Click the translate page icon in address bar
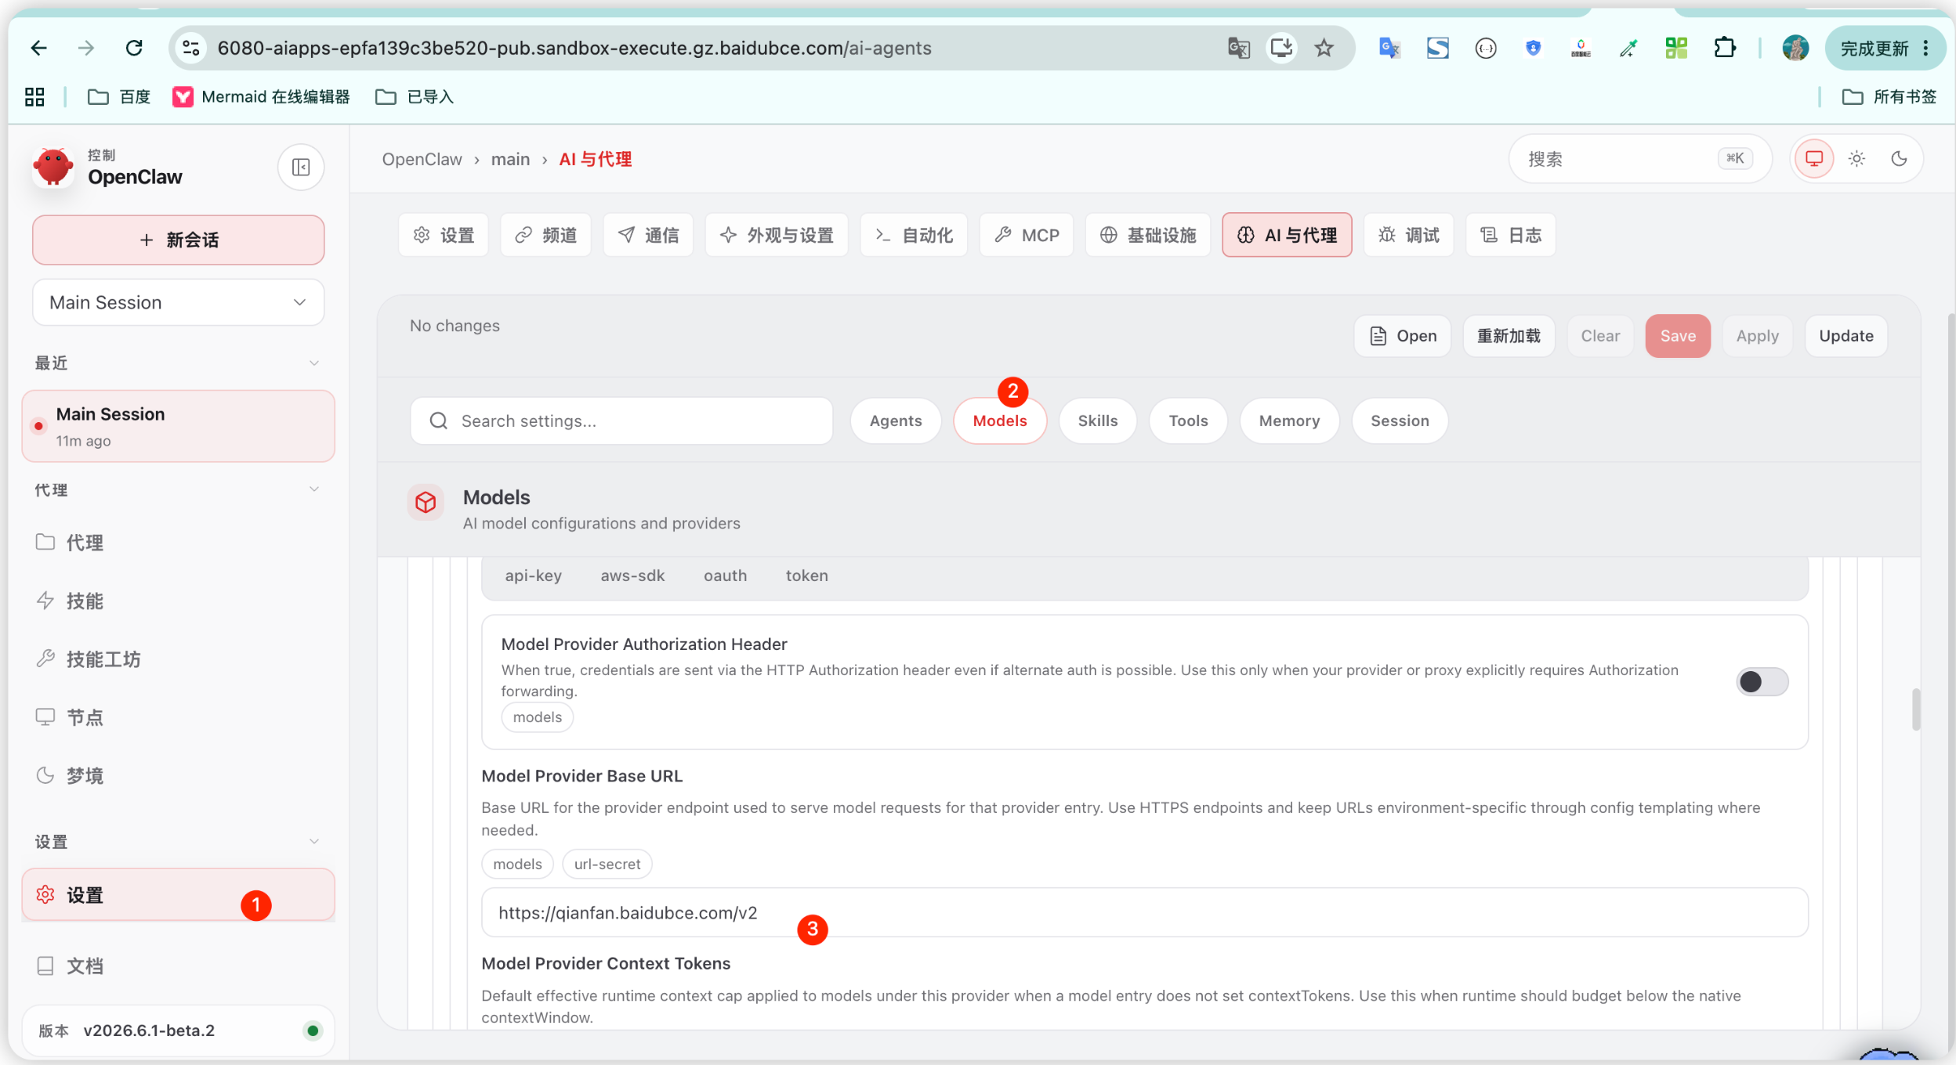The height and width of the screenshot is (1065, 1956). (x=1238, y=49)
